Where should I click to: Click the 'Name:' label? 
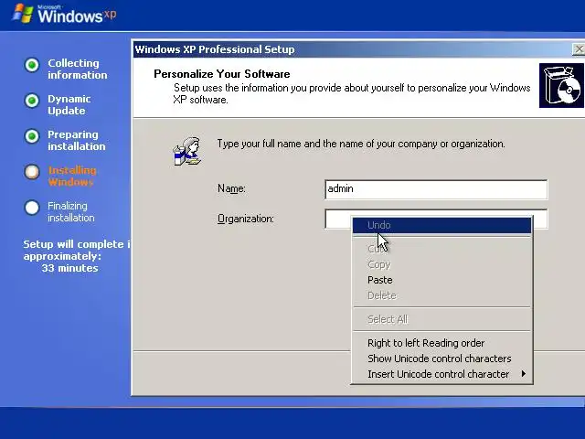tap(231, 188)
